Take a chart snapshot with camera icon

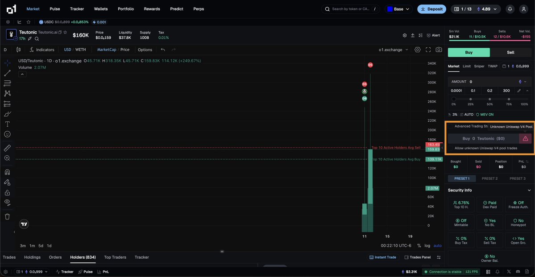tap(439, 50)
